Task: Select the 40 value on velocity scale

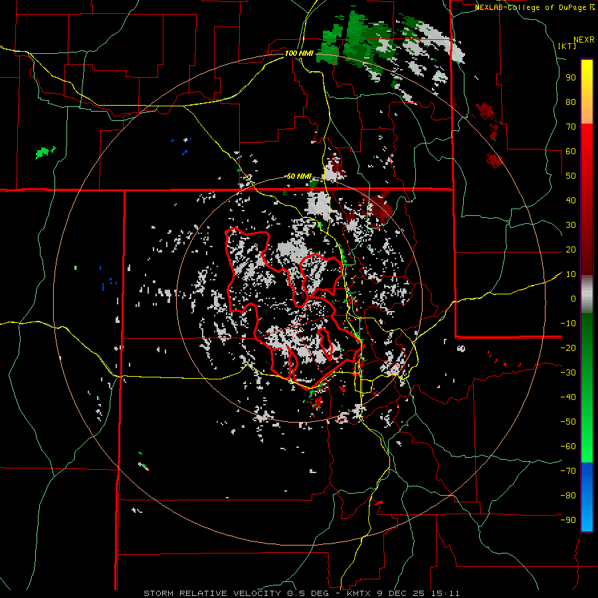Action: click(571, 201)
